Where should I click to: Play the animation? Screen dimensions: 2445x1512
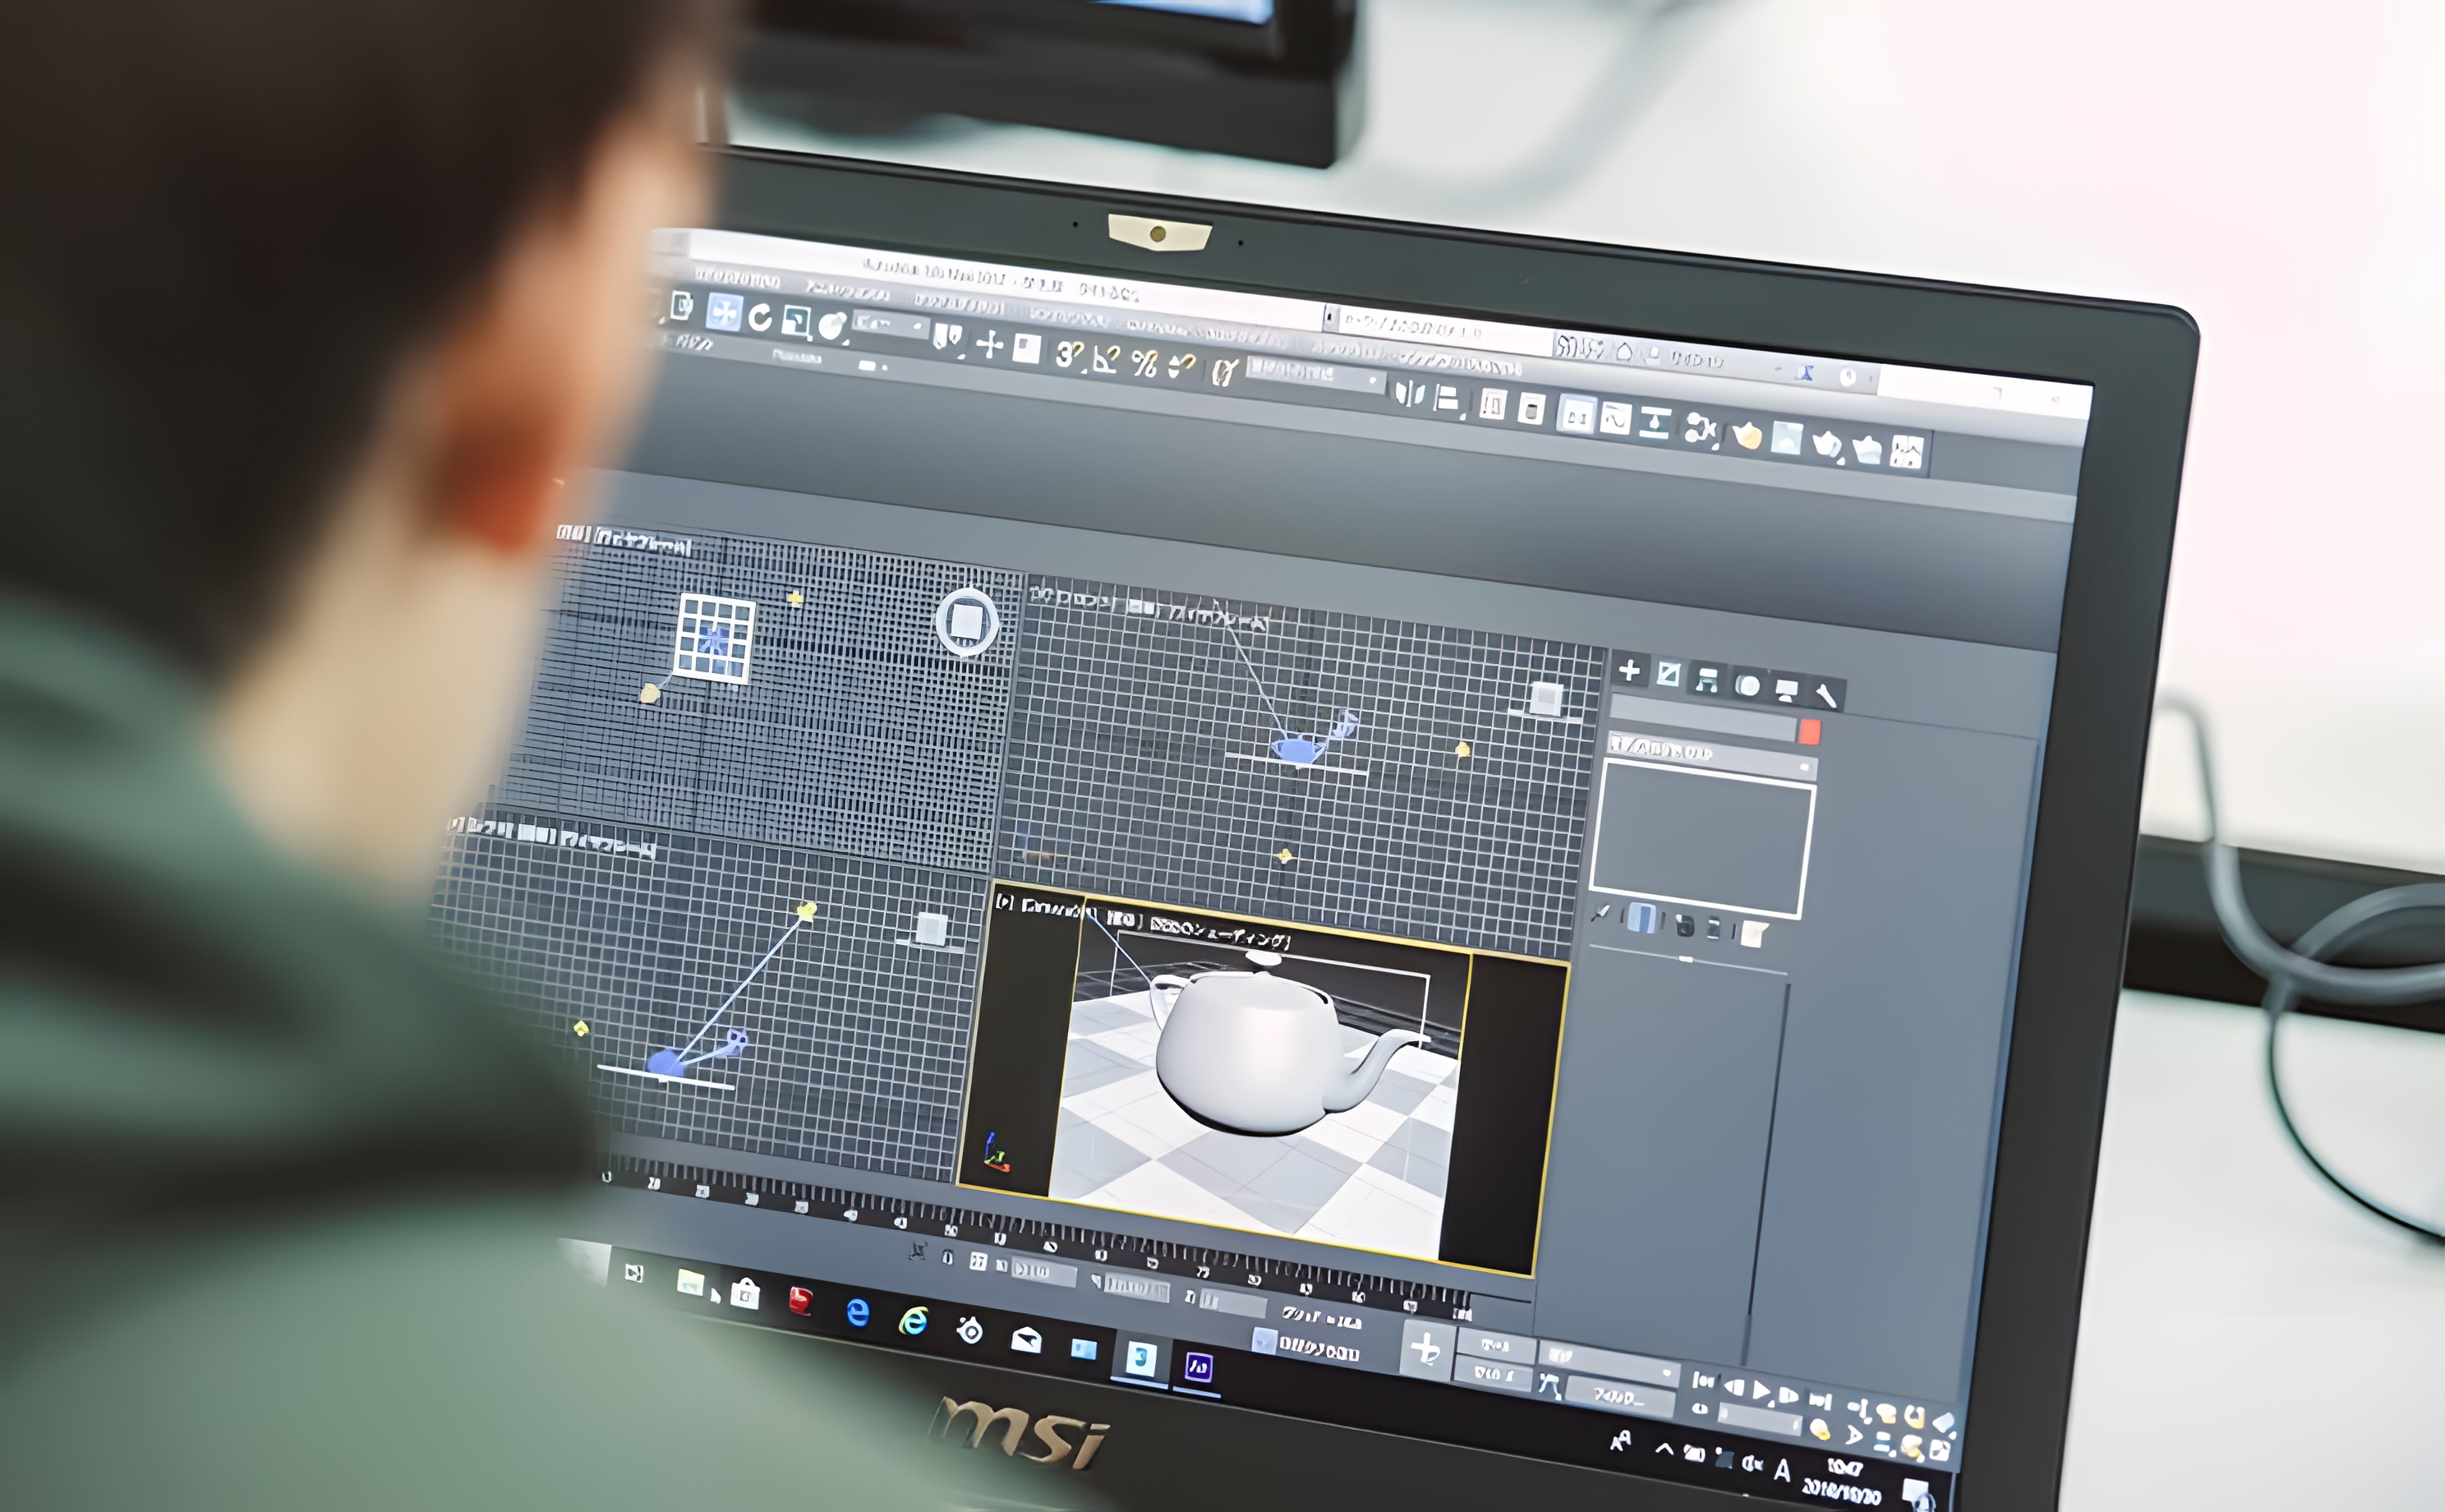click(x=1762, y=1391)
